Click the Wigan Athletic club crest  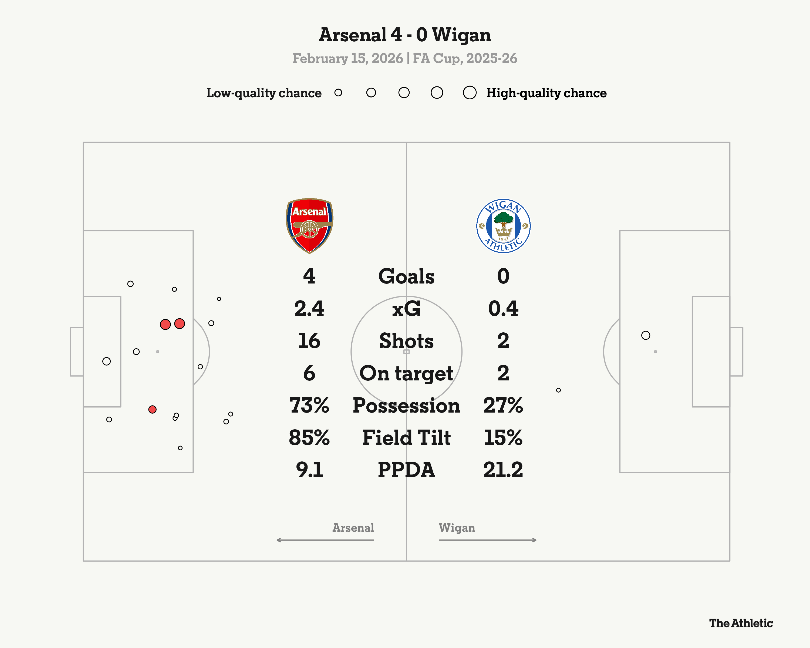coord(503,226)
